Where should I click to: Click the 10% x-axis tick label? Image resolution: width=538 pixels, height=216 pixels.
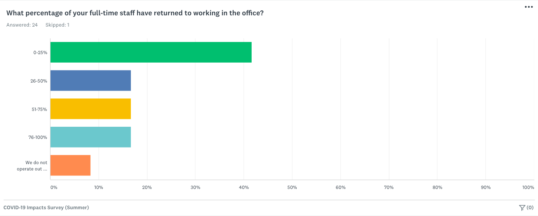[x=99, y=188]
